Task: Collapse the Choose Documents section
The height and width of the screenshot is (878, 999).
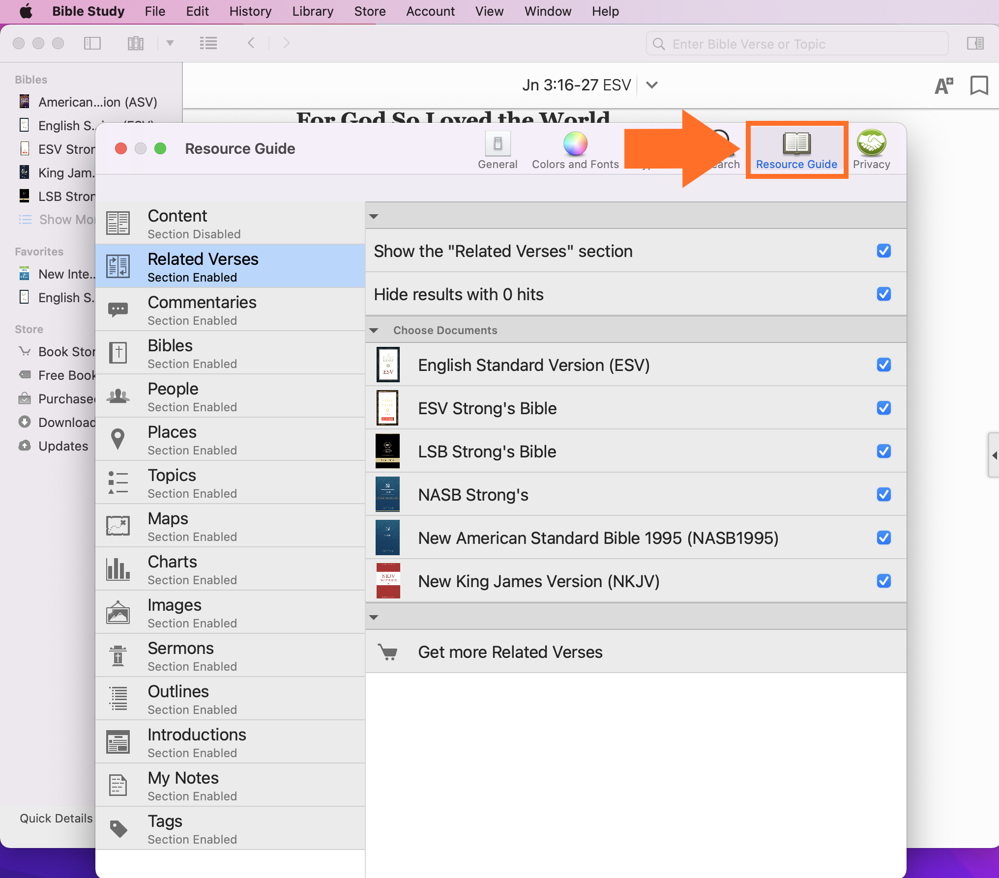Action: [x=374, y=331]
